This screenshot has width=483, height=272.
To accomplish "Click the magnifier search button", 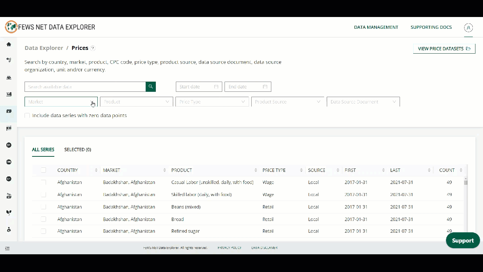I will (151, 87).
